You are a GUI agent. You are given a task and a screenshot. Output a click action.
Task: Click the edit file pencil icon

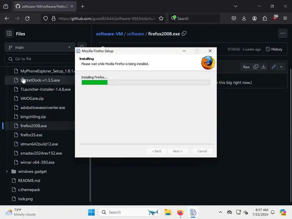pyautogui.click(x=273, y=67)
